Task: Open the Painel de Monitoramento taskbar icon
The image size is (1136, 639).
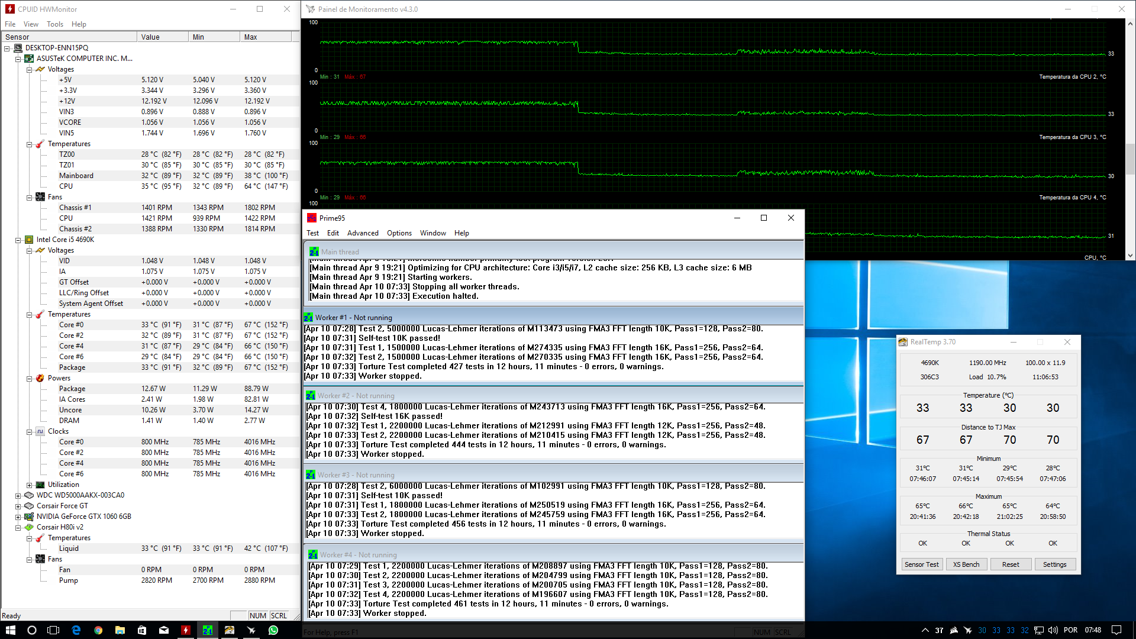Action: (251, 630)
